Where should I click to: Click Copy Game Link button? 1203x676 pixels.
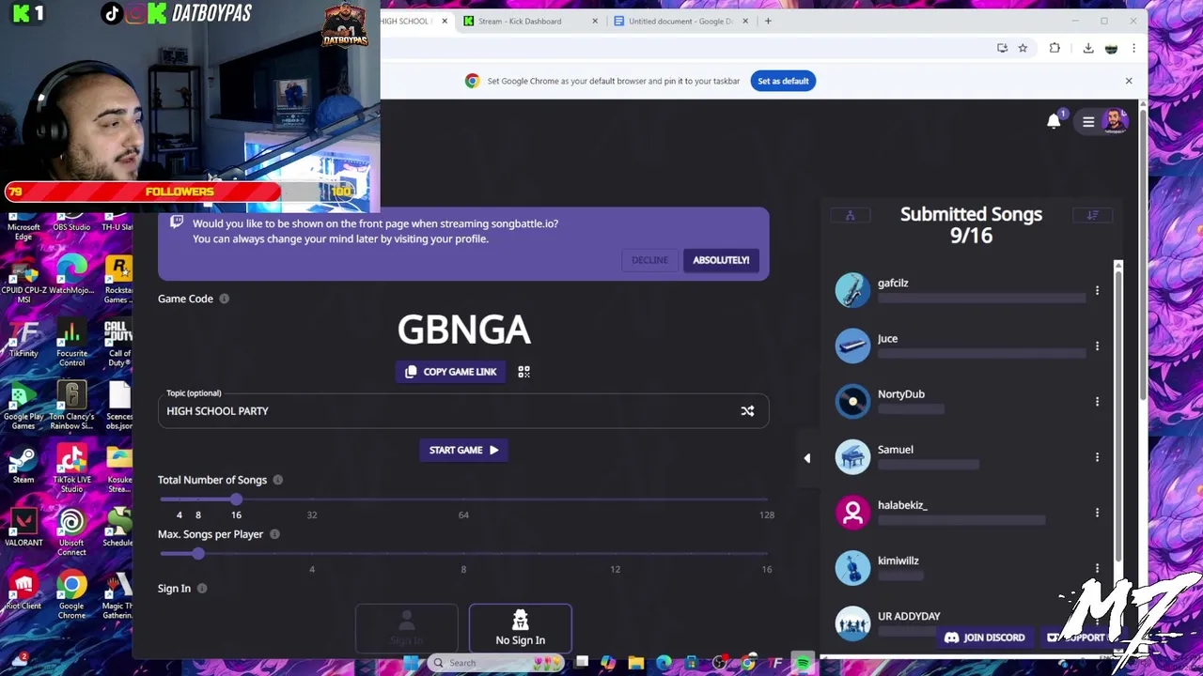point(451,372)
